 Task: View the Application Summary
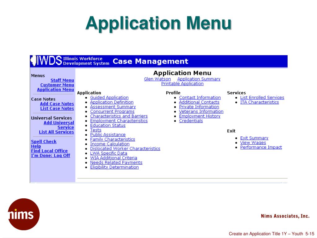tap(199, 79)
